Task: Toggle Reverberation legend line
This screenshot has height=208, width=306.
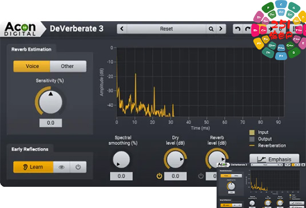Action: (252, 146)
